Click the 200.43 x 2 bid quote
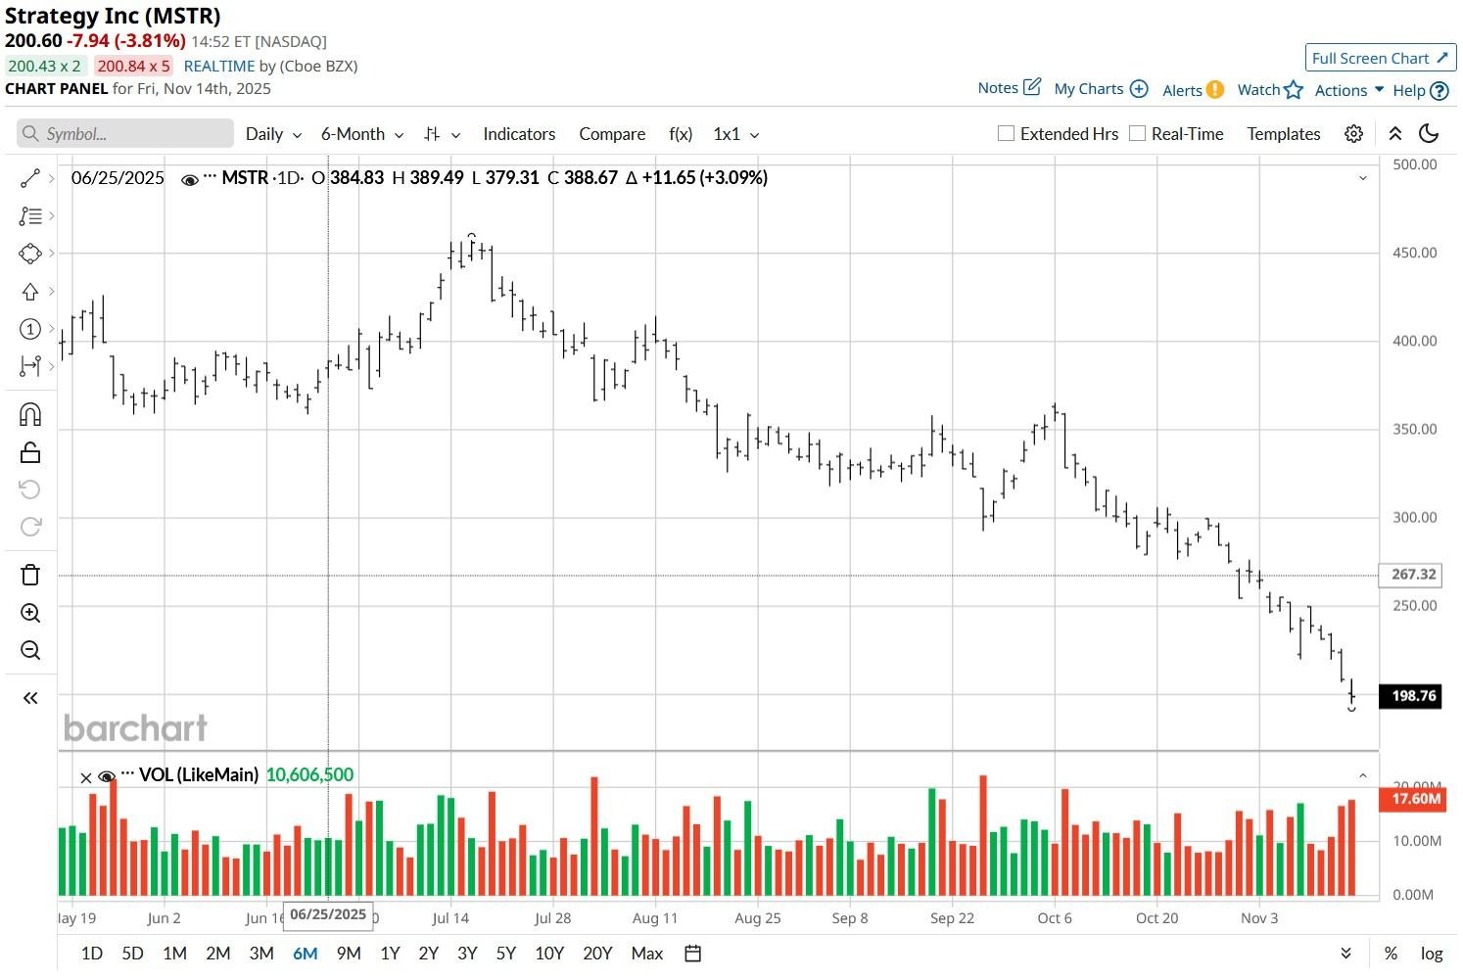The image size is (1463, 979). [45, 66]
